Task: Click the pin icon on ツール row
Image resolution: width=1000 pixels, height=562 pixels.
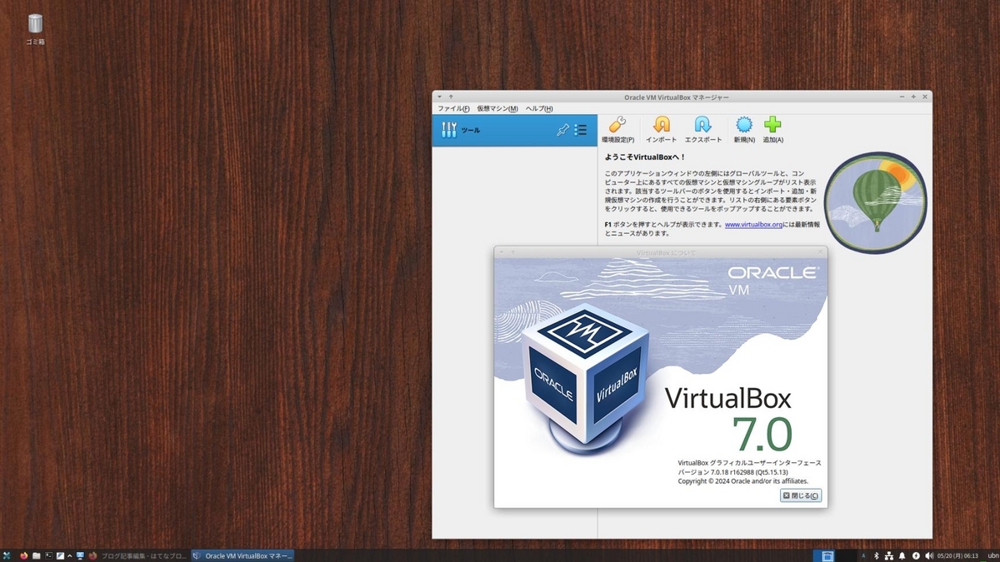Action: (562, 130)
